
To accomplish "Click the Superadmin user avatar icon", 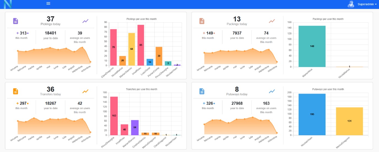I will pyautogui.click(x=351, y=4).
